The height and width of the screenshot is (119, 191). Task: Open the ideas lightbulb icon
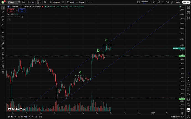[x=172, y=2]
